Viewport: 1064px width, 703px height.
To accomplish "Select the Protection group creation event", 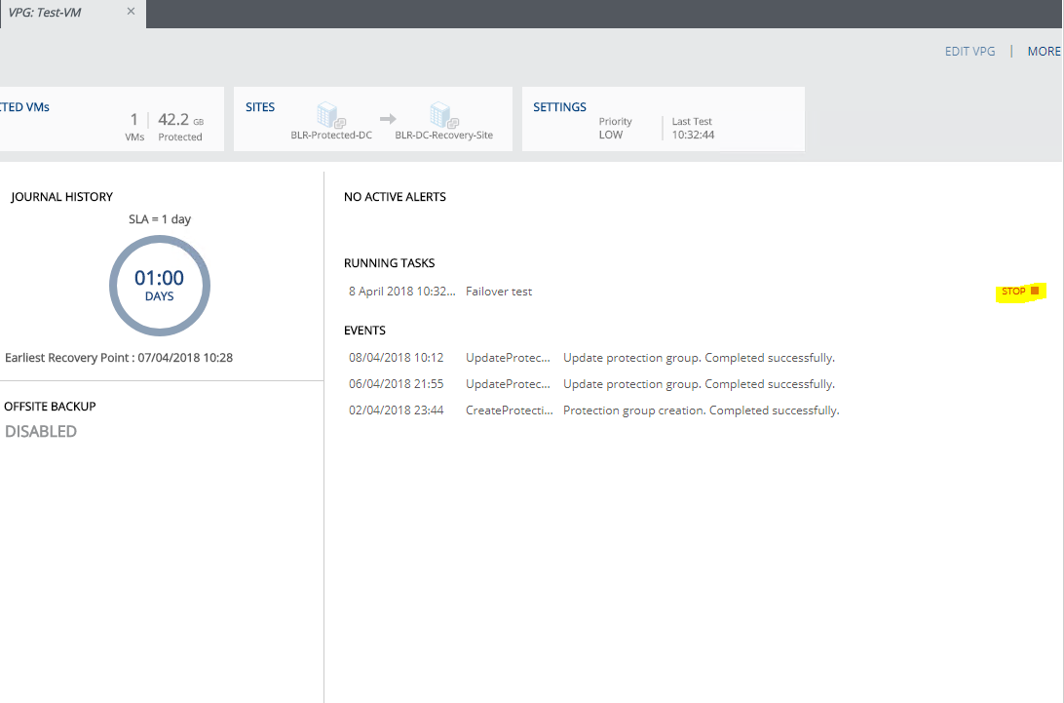I will coord(594,410).
